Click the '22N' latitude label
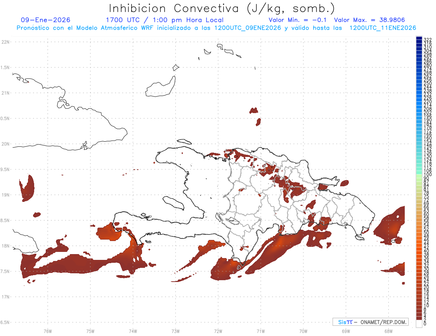 point(5,42)
